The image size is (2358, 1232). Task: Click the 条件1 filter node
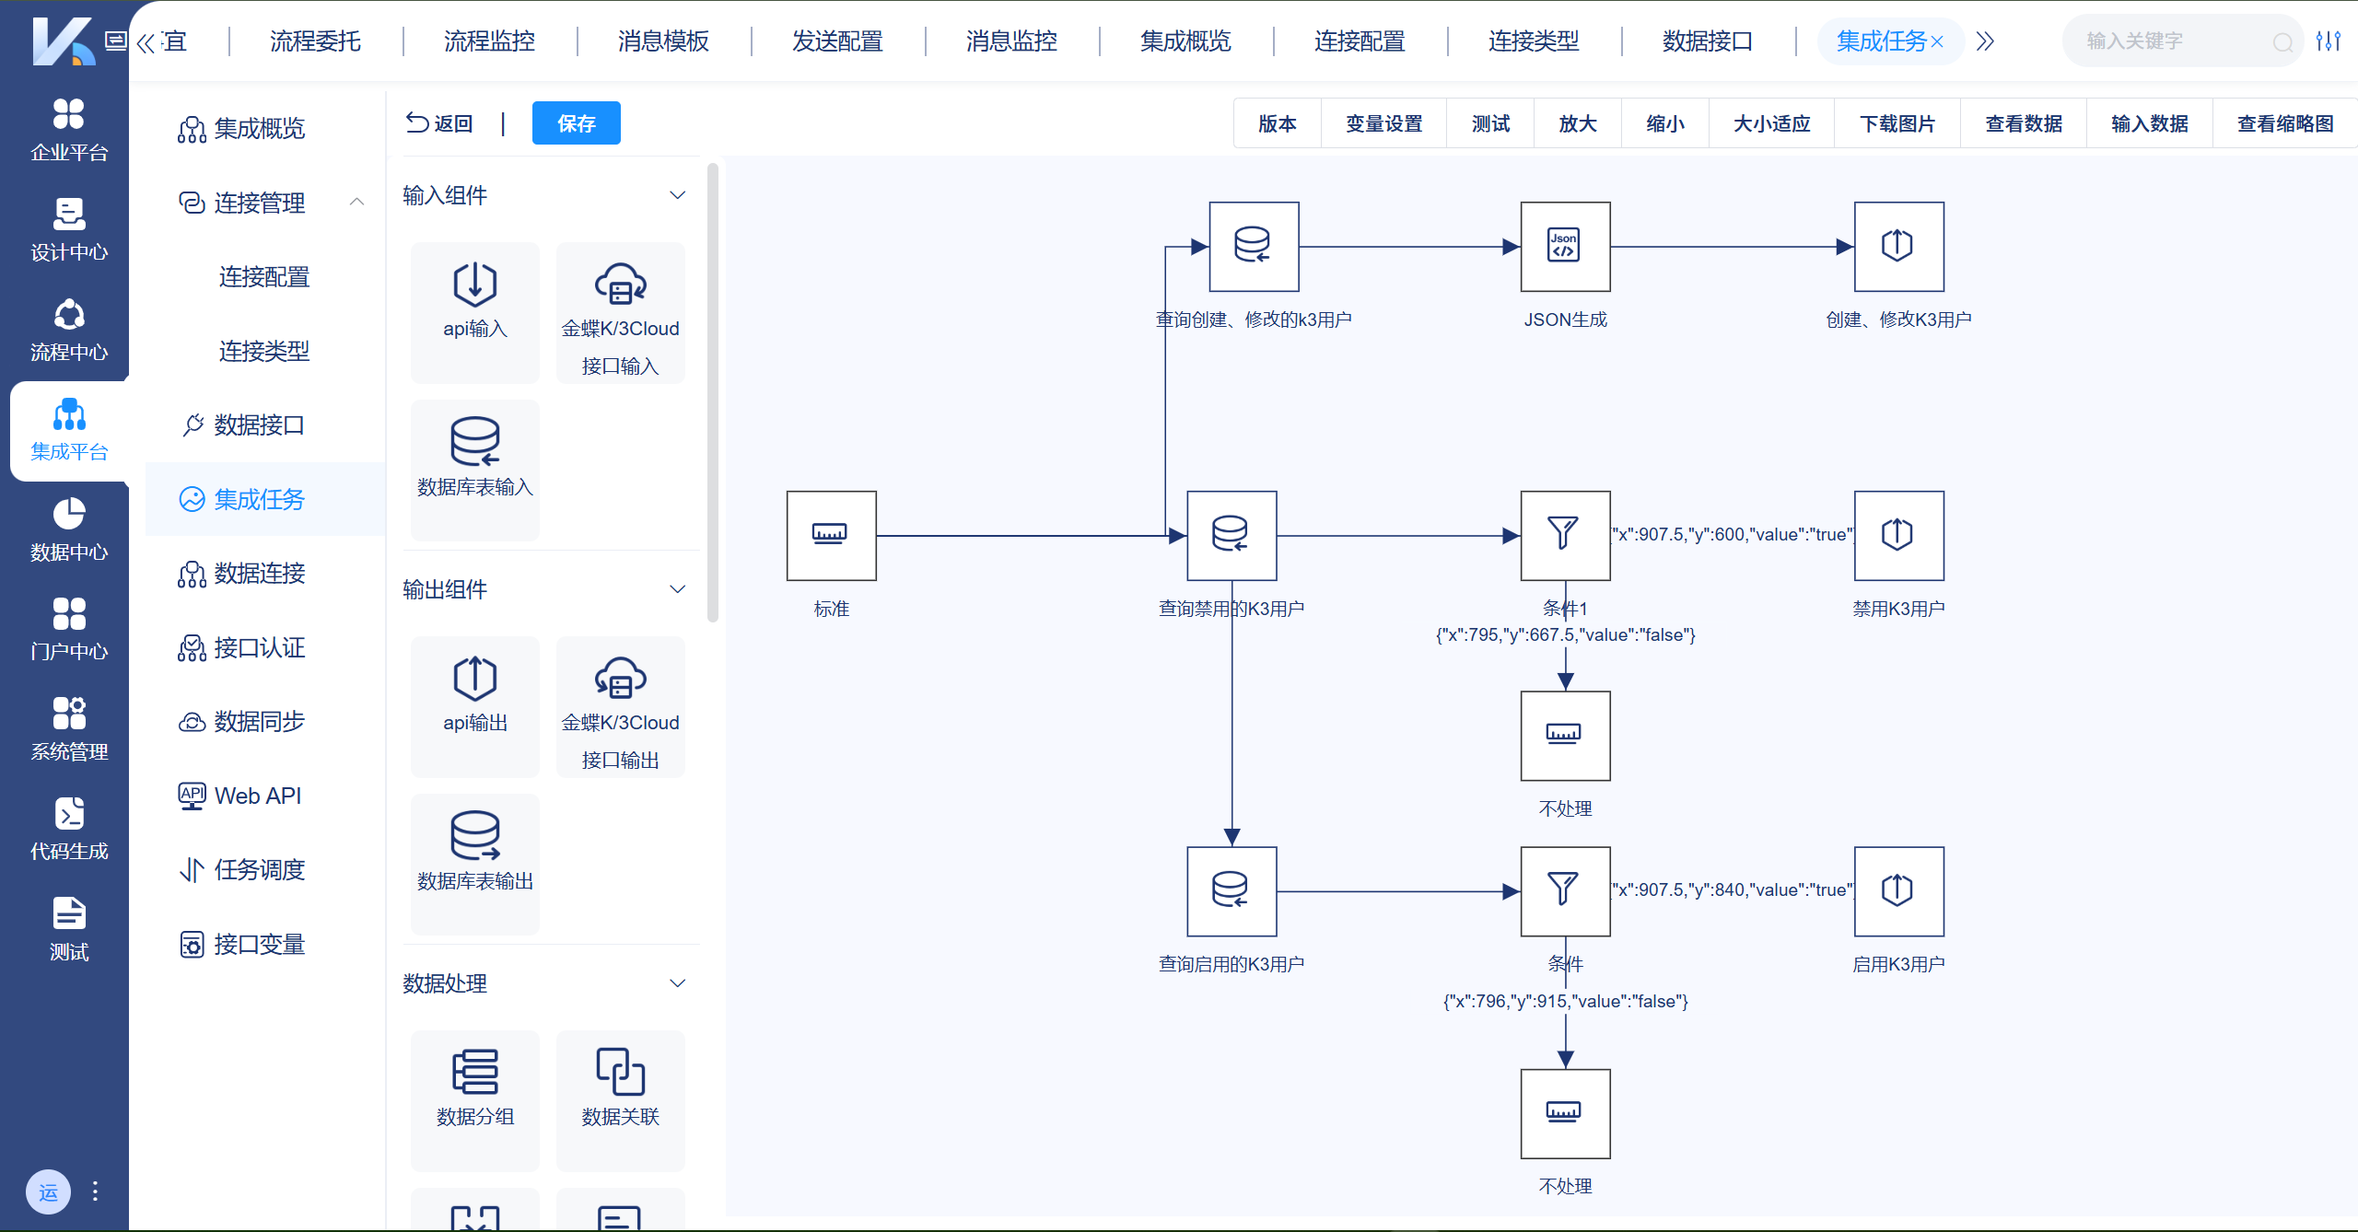click(1565, 535)
